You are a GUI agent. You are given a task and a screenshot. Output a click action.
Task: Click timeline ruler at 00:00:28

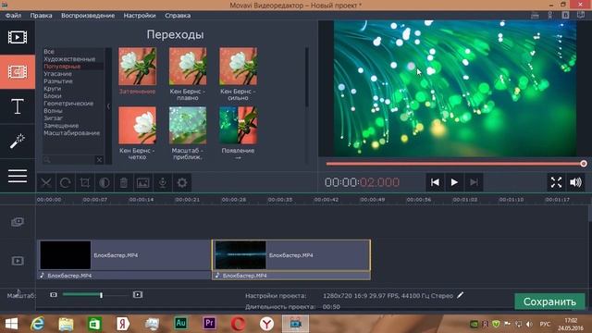click(234, 200)
